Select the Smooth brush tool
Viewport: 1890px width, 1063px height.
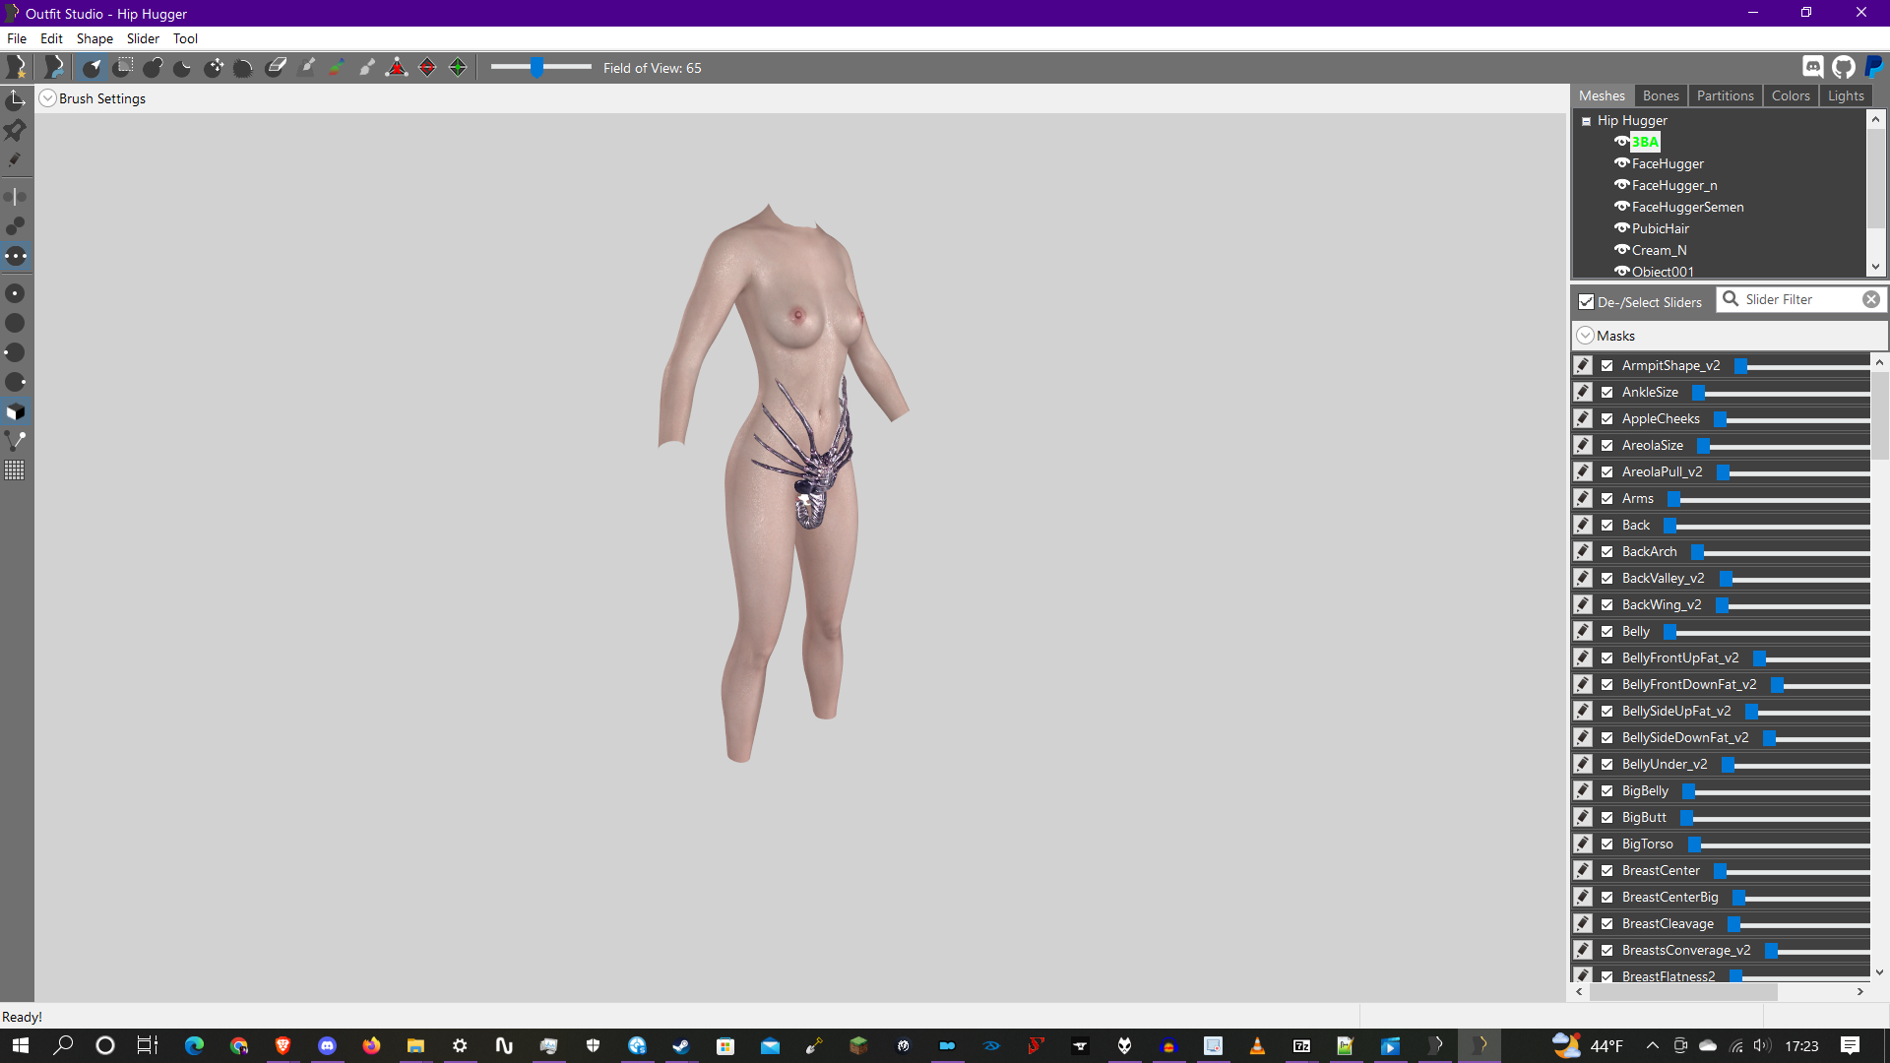coord(244,67)
